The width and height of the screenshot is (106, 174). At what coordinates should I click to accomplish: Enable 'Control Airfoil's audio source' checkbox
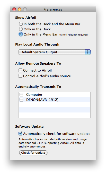20,76
